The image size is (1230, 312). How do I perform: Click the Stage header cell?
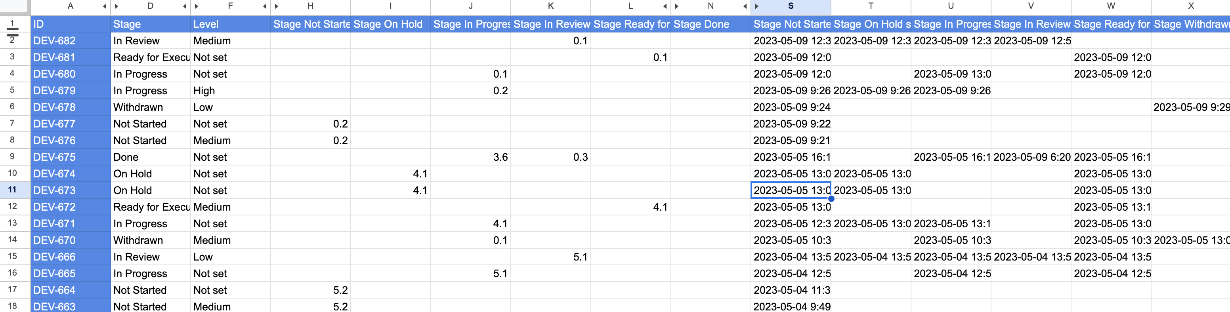151,24
